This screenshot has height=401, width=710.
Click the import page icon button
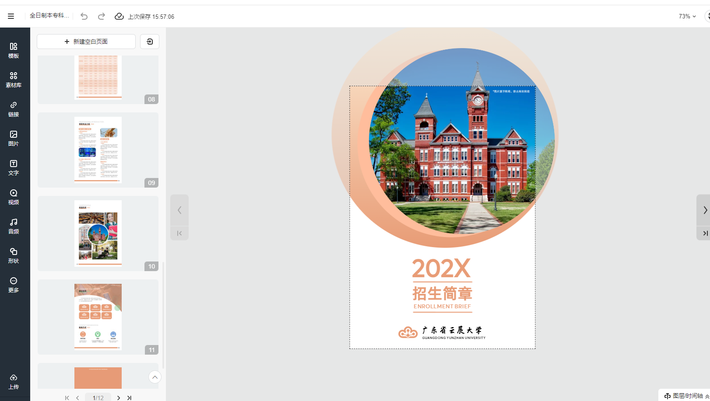pos(150,42)
